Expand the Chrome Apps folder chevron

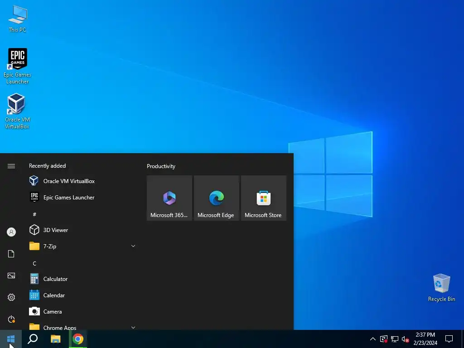coord(133,327)
